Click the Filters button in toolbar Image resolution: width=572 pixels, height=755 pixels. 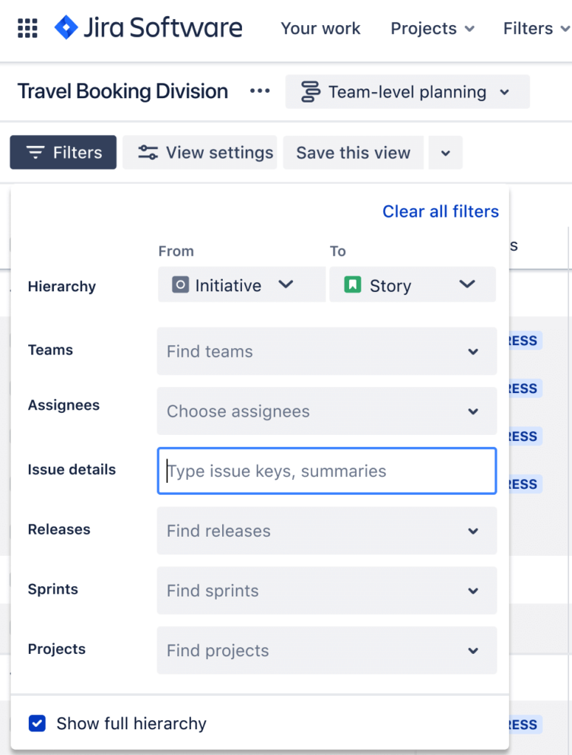(63, 152)
